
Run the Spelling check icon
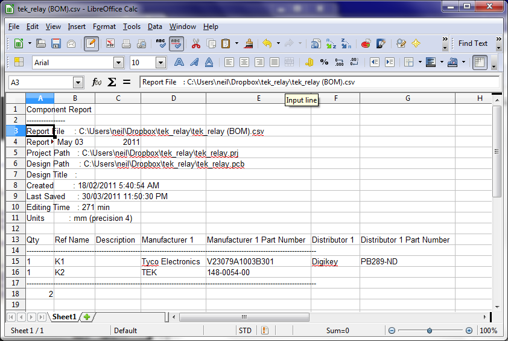(x=160, y=43)
